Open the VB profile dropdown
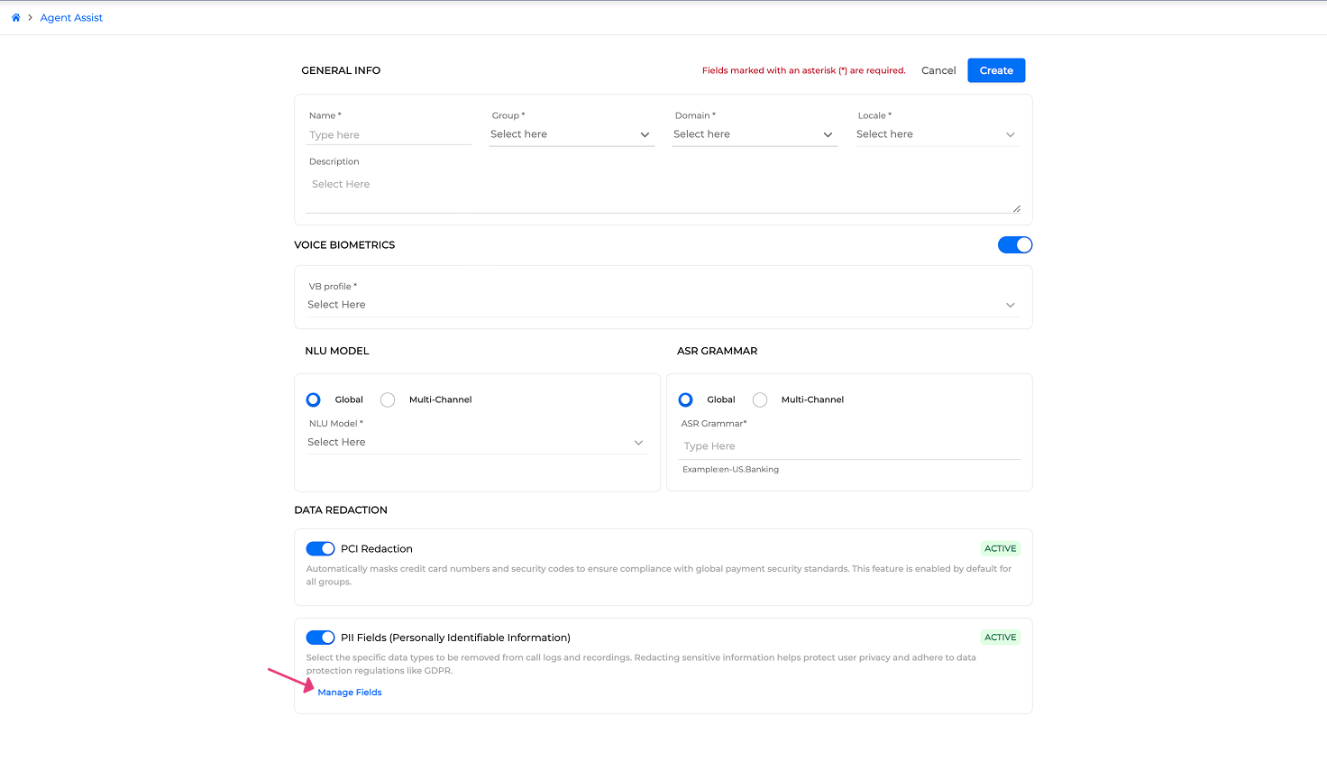 pyautogui.click(x=663, y=305)
